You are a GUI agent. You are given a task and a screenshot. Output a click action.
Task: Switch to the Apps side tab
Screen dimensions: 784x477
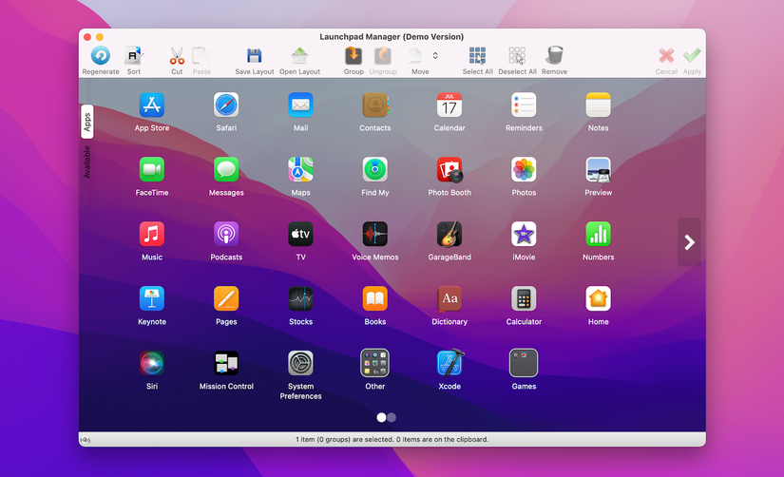click(87, 122)
